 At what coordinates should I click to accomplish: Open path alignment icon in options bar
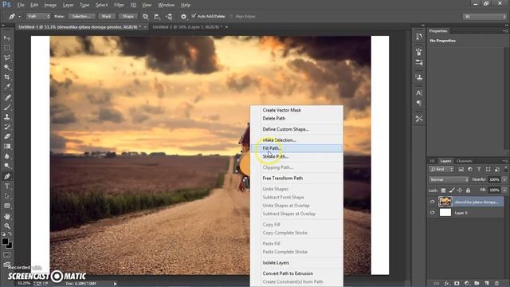coord(157,16)
